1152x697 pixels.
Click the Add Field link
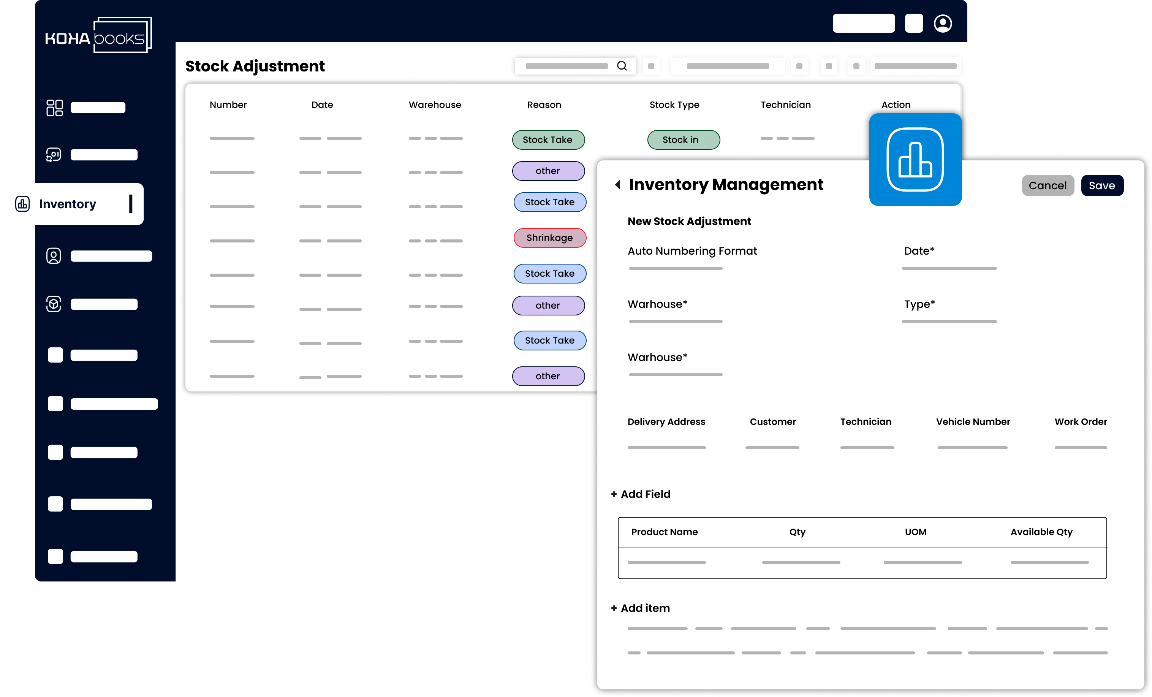coord(641,494)
